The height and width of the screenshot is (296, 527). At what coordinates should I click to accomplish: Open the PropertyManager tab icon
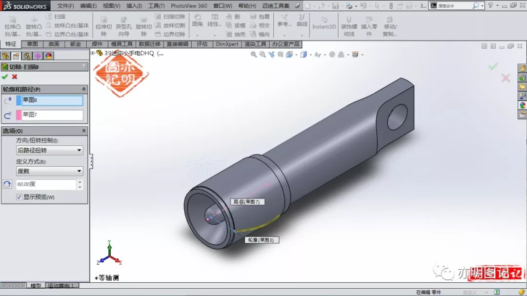coord(16,56)
